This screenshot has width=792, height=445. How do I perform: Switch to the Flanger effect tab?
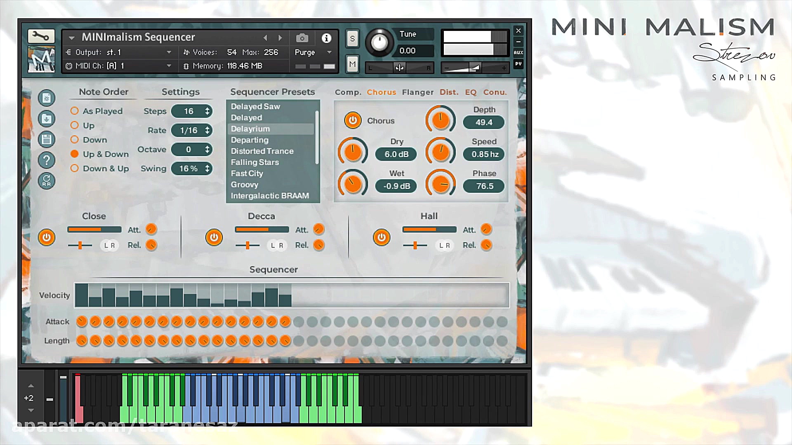pos(418,92)
